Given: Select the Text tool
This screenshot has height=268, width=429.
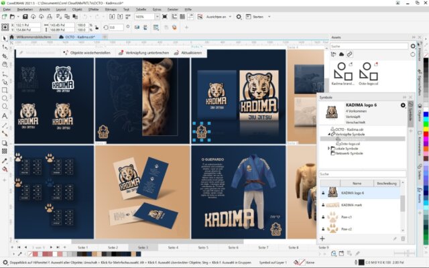Looking at the screenshot, I should [x=5, y=116].
